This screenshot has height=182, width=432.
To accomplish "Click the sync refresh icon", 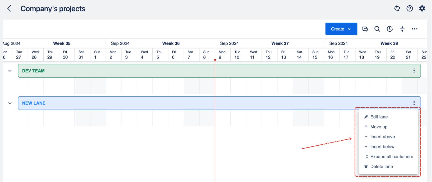I will (x=397, y=8).
